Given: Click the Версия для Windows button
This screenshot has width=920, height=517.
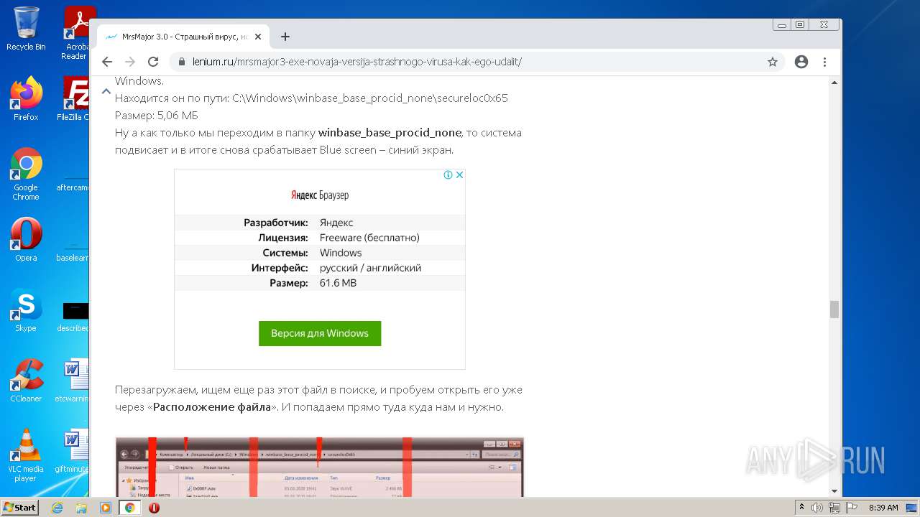Looking at the screenshot, I should [320, 333].
